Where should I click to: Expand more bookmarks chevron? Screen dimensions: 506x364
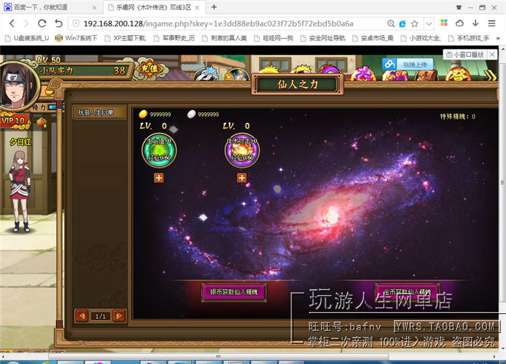click(x=498, y=38)
